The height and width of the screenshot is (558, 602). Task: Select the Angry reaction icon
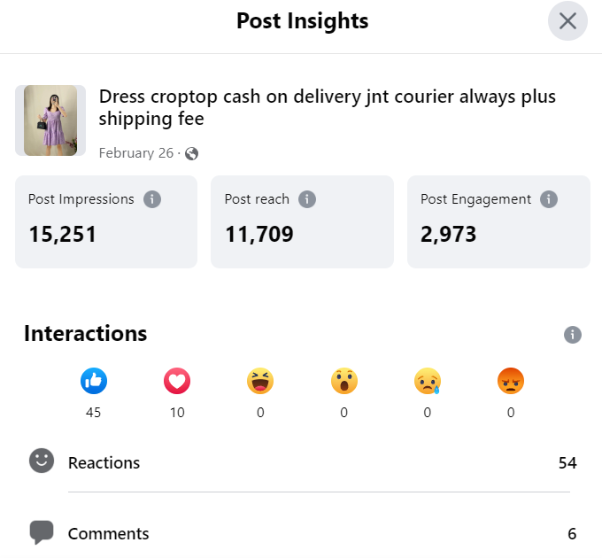(511, 382)
